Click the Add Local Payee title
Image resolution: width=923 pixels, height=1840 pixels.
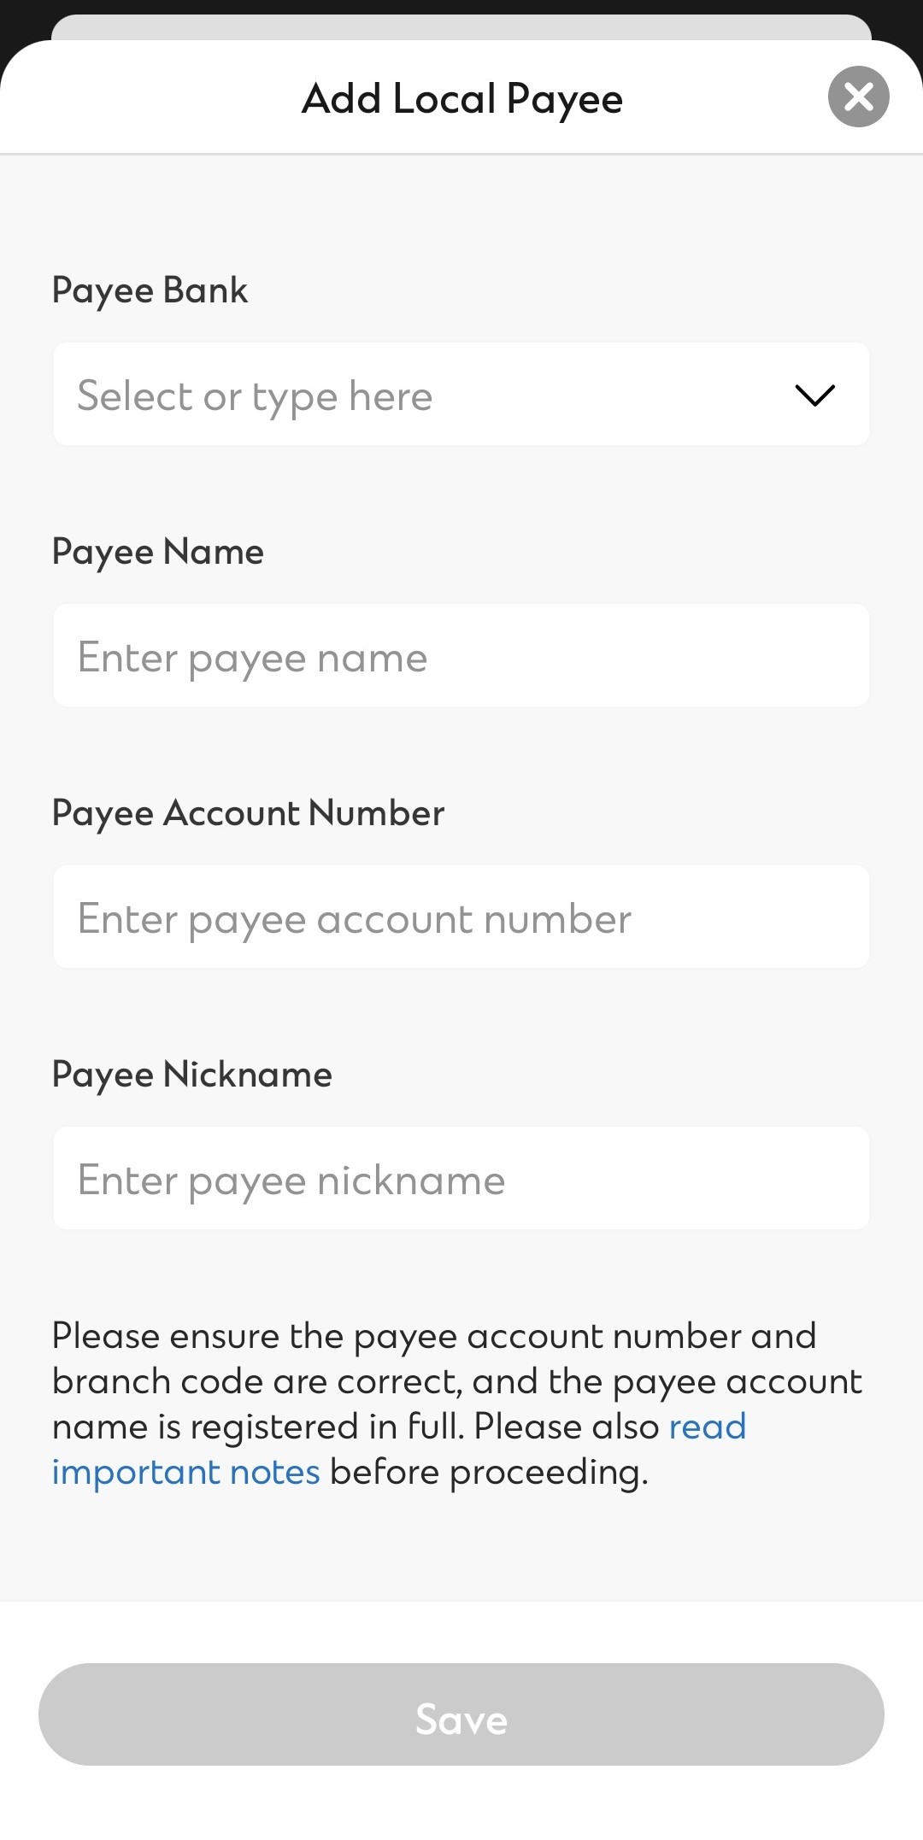coord(461,97)
